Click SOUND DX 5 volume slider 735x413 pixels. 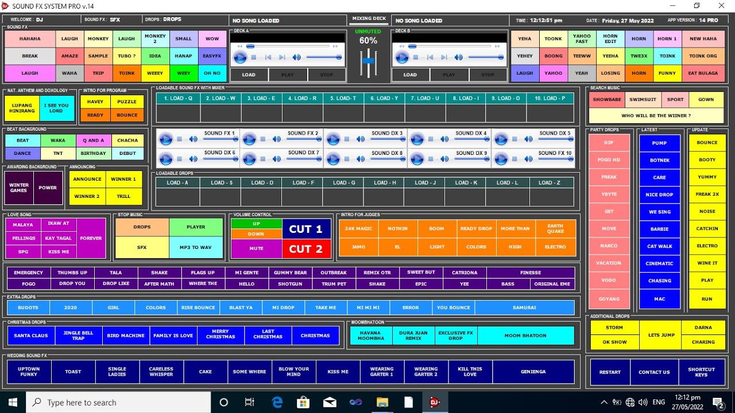(556, 139)
